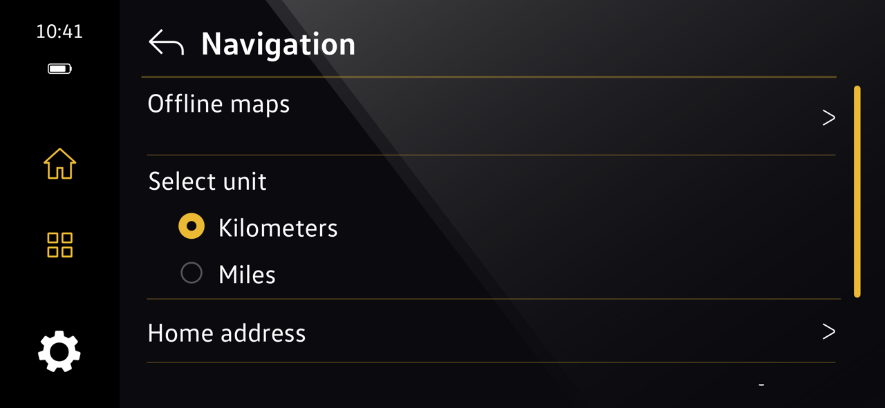Choose the Kilometers text label
885x408 pixels.
(278, 228)
